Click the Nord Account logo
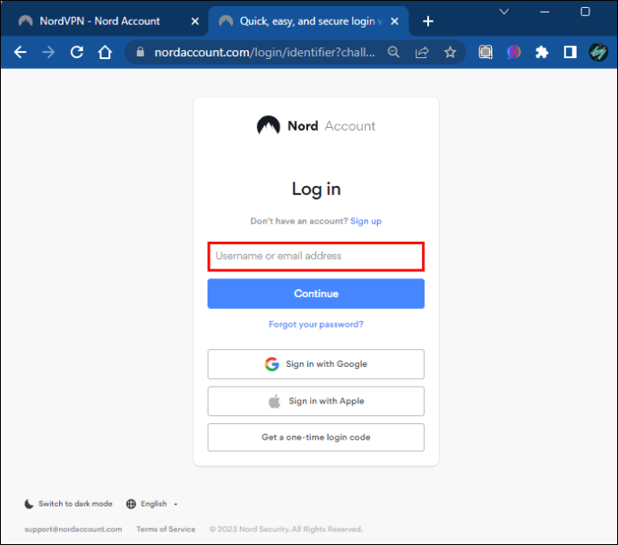This screenshot has height=545, width=618. pyautogui.click(x=315, y=125)
